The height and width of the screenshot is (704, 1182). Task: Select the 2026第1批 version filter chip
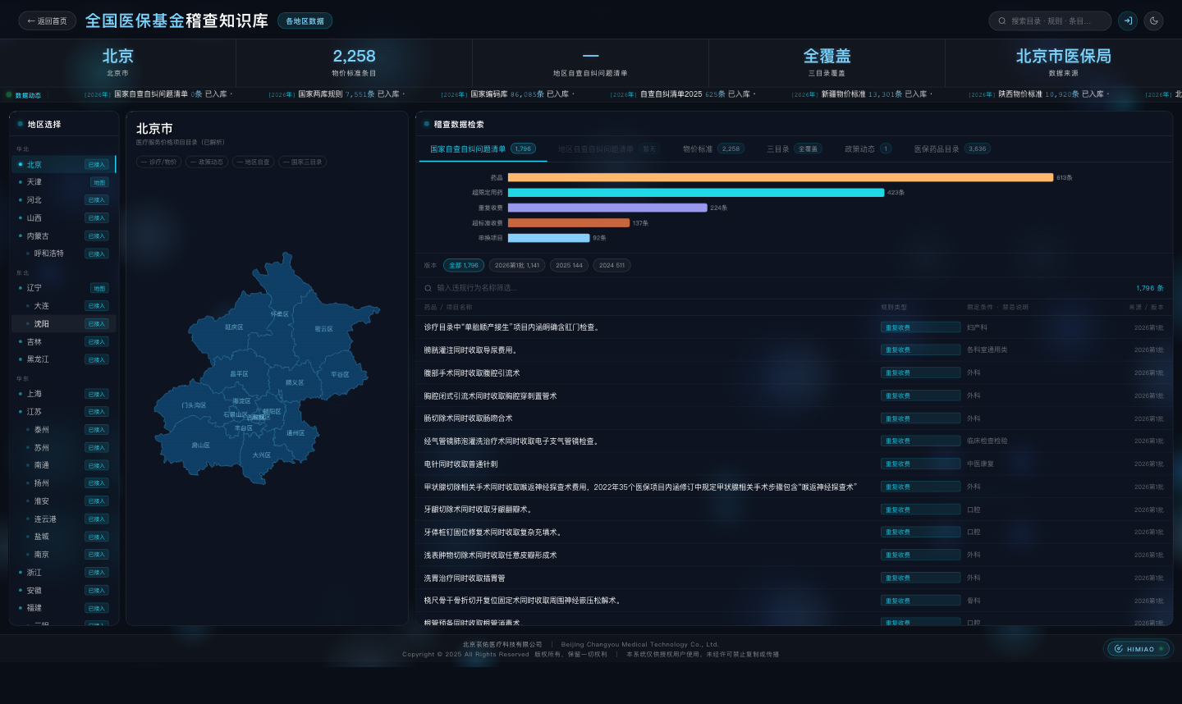pyautogui.click(x=517, y=265)
